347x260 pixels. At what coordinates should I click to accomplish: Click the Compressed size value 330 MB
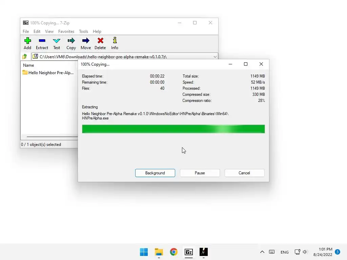coord(259,94)
